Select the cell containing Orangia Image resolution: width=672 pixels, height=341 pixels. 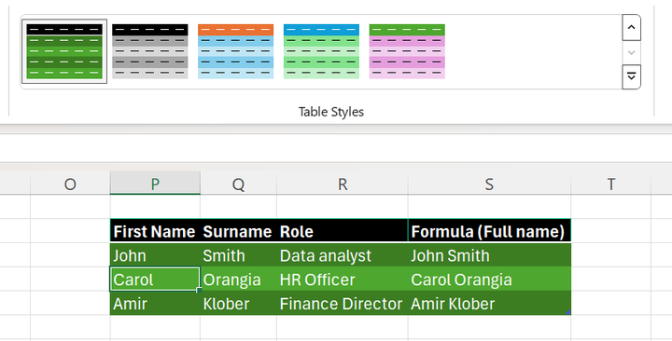tap(238, 279)
